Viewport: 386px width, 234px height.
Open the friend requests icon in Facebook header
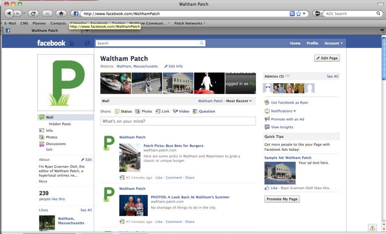(x=72, y=43)
